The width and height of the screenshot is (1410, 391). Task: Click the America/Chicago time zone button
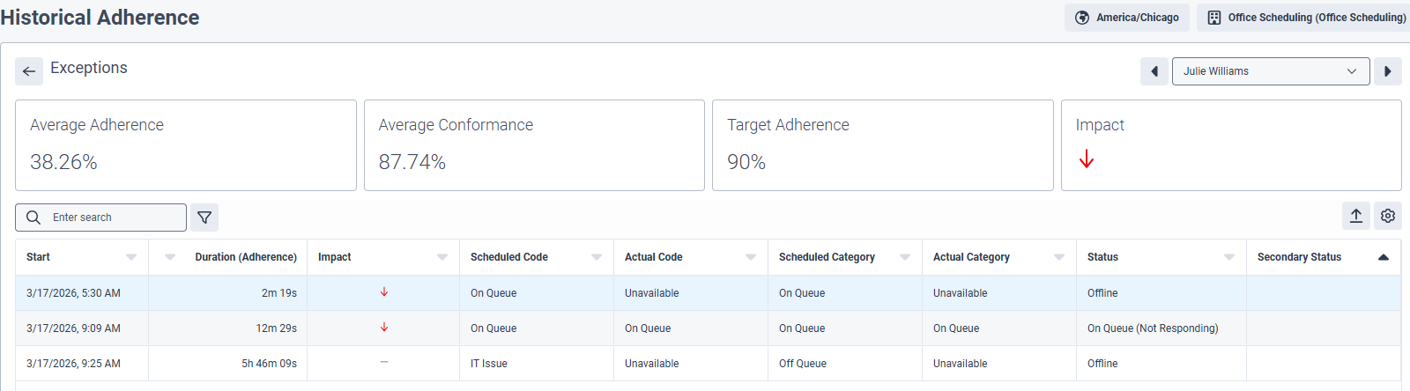point(1127,18)
